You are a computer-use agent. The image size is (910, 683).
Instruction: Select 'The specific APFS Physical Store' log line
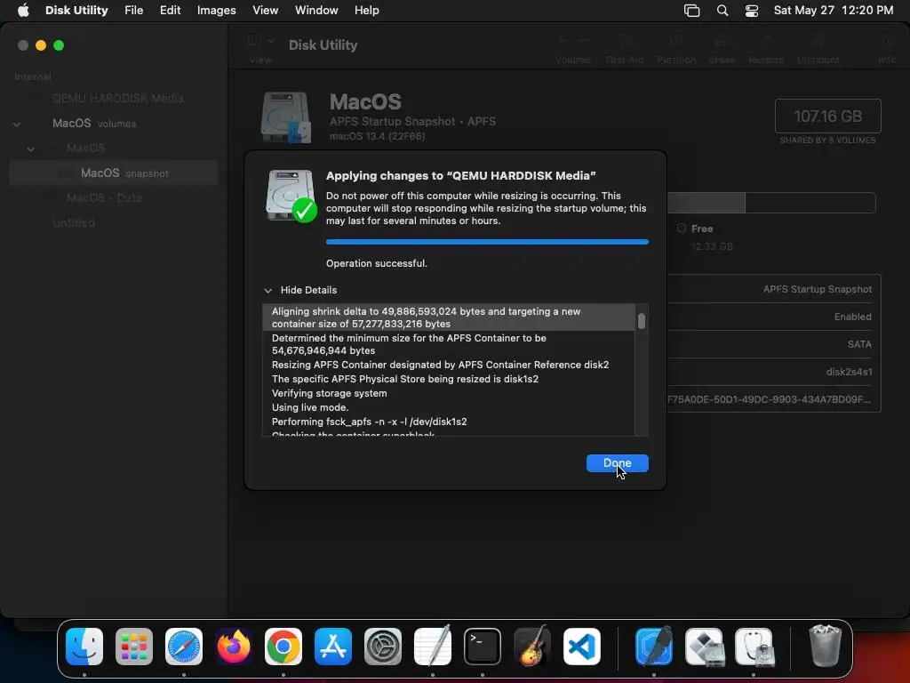coord(449,379)
